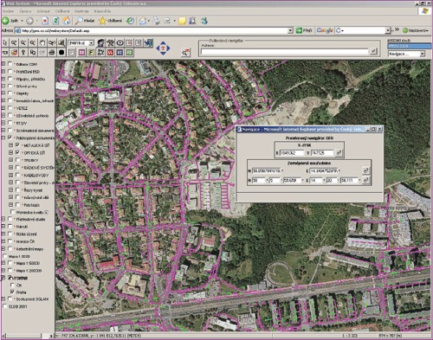Toggle the Objekty layer checkbox
The height and width of the screenshot is (340, 433).
10,93
